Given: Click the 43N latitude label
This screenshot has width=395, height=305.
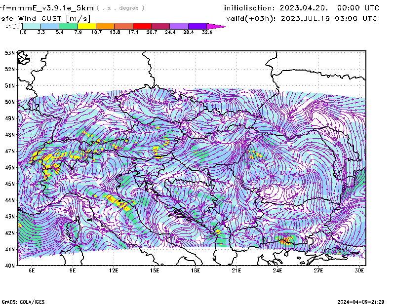Looking at the screenshot, I should pos(10,217).
